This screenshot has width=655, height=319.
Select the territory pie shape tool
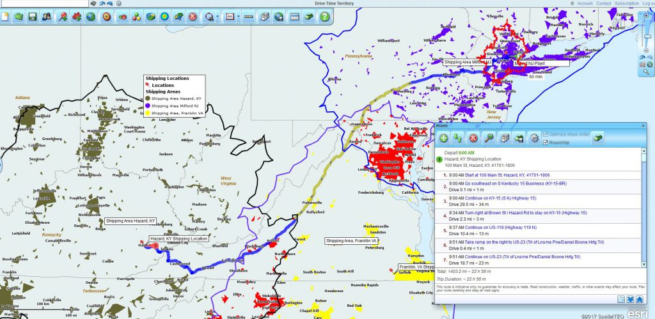pos(151,17)
